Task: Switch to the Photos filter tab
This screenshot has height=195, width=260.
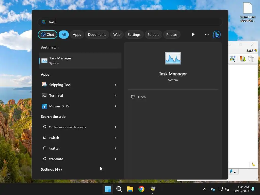Action: point(172,35)
